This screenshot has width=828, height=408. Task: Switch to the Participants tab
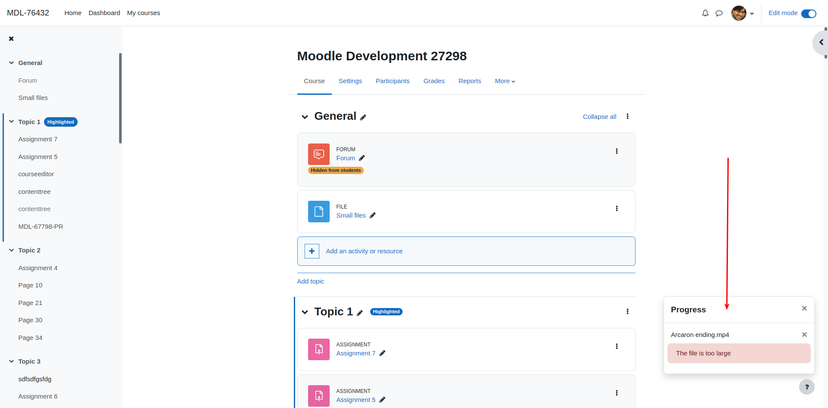[x=393, y=81]
